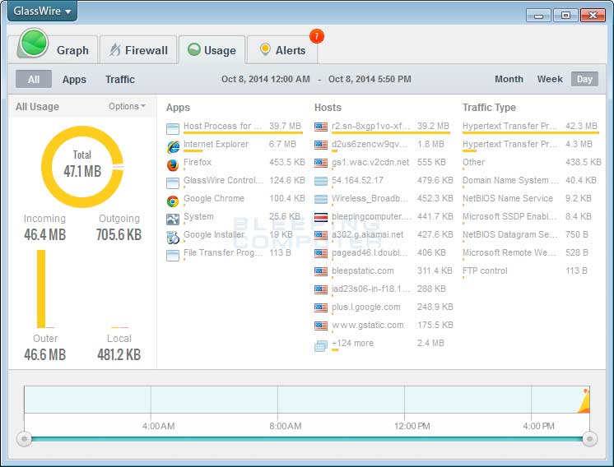The image size is (614, 467).
Task: Open the Options dropdown in All Usage
Action: coord(127,106)
